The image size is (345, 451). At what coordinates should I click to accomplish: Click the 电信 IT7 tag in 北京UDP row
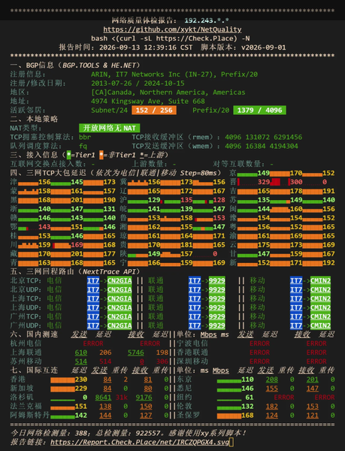tap(93, 289)
